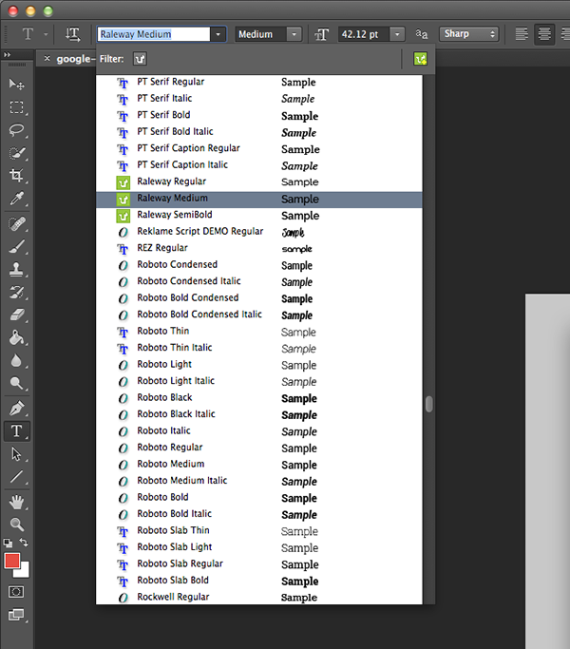Choose Reklame Script DEMO Regular font
This screenshot has height=649, width=570.
(x=259, y=231)
